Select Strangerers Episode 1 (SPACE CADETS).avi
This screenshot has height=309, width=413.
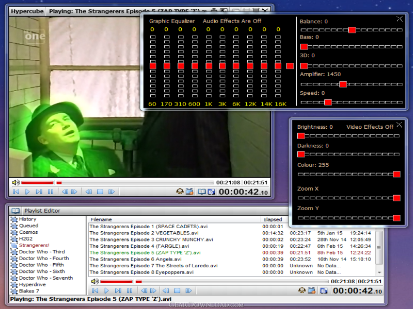pos(149,227)
